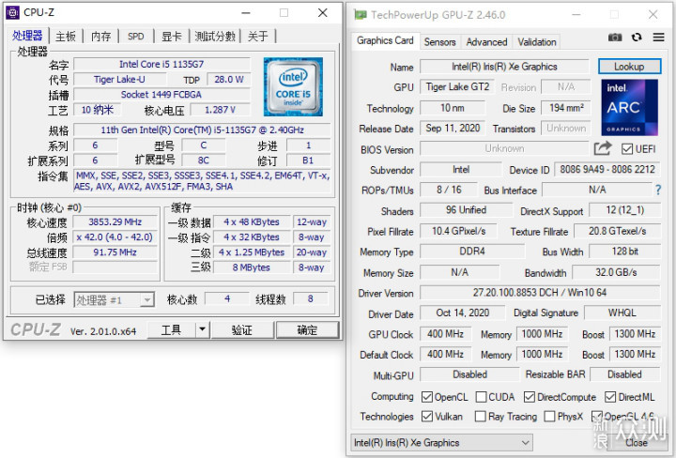Viewport: 676px width, 458px height.
Task: Click the 核心数 value 4
Action: [x=227, y=298]
